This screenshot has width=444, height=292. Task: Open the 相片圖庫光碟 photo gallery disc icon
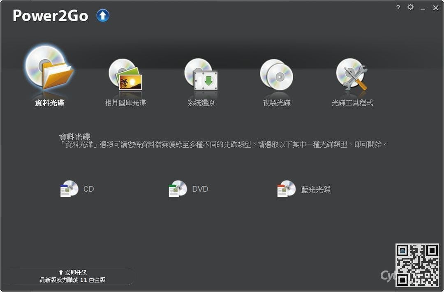pyautogui.click(x=125, y=74)
